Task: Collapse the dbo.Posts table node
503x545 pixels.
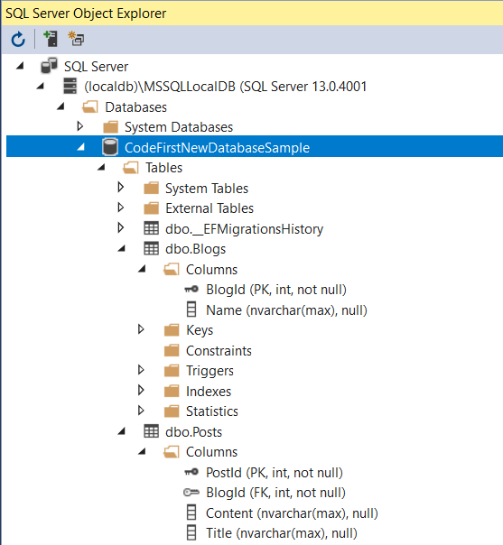Action: pyautogui.click(x=121, y=431)
